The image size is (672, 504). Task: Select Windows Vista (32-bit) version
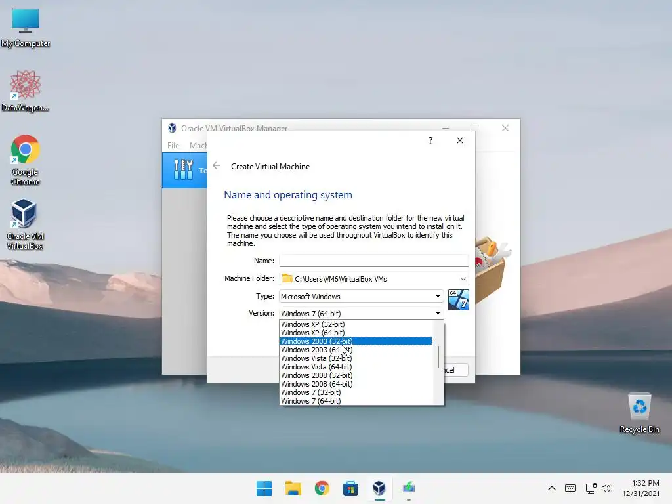(x=356, y=358)
